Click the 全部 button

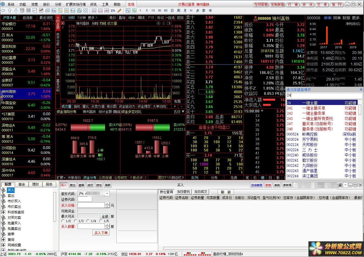tap(105, 216)
